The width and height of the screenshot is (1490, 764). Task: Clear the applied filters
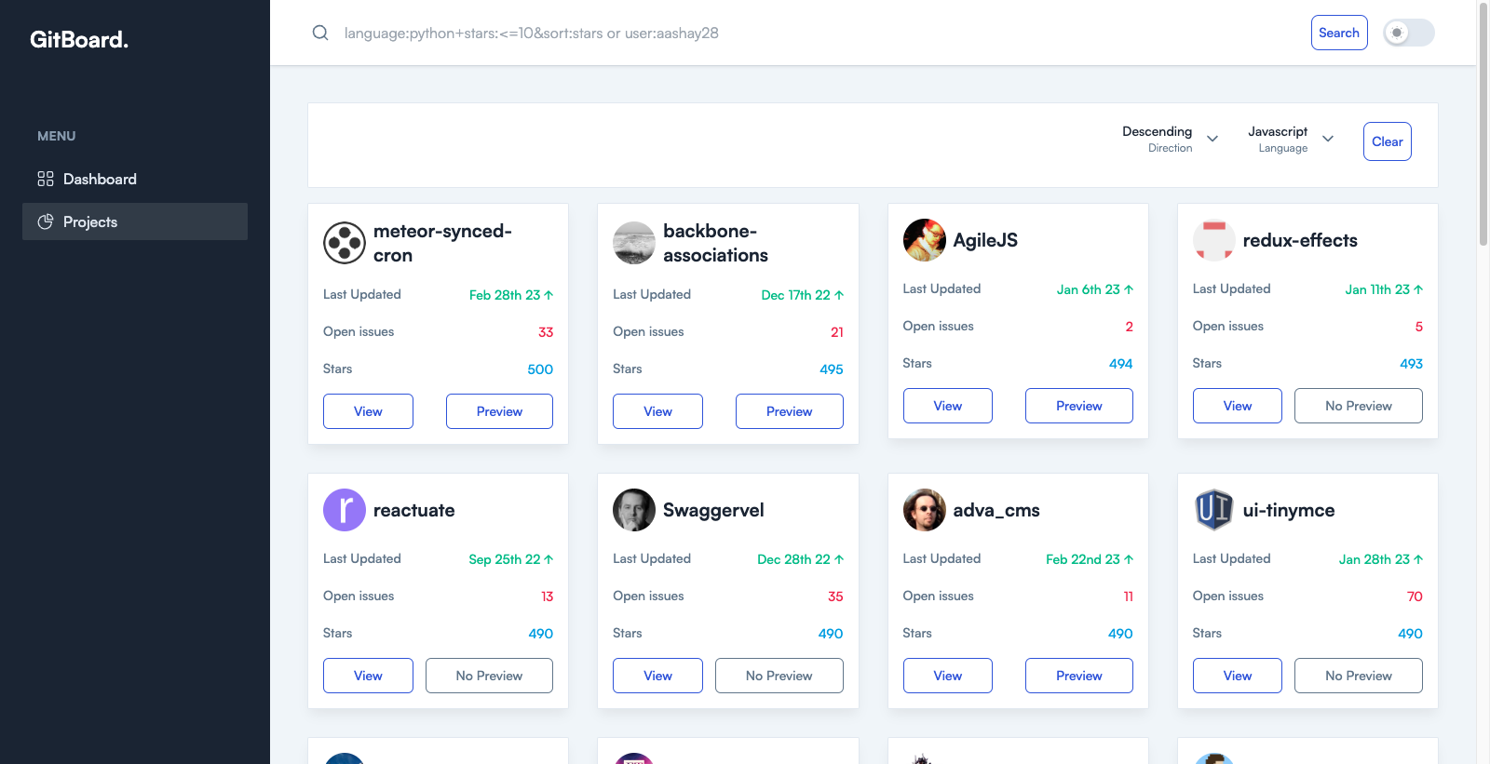click(1387, 141)
